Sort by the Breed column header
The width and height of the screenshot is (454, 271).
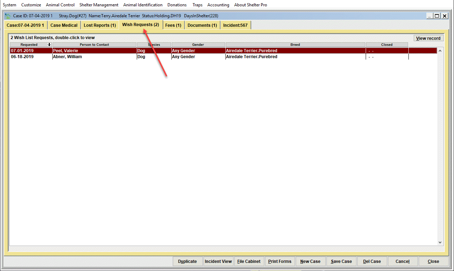click(295, 45)
